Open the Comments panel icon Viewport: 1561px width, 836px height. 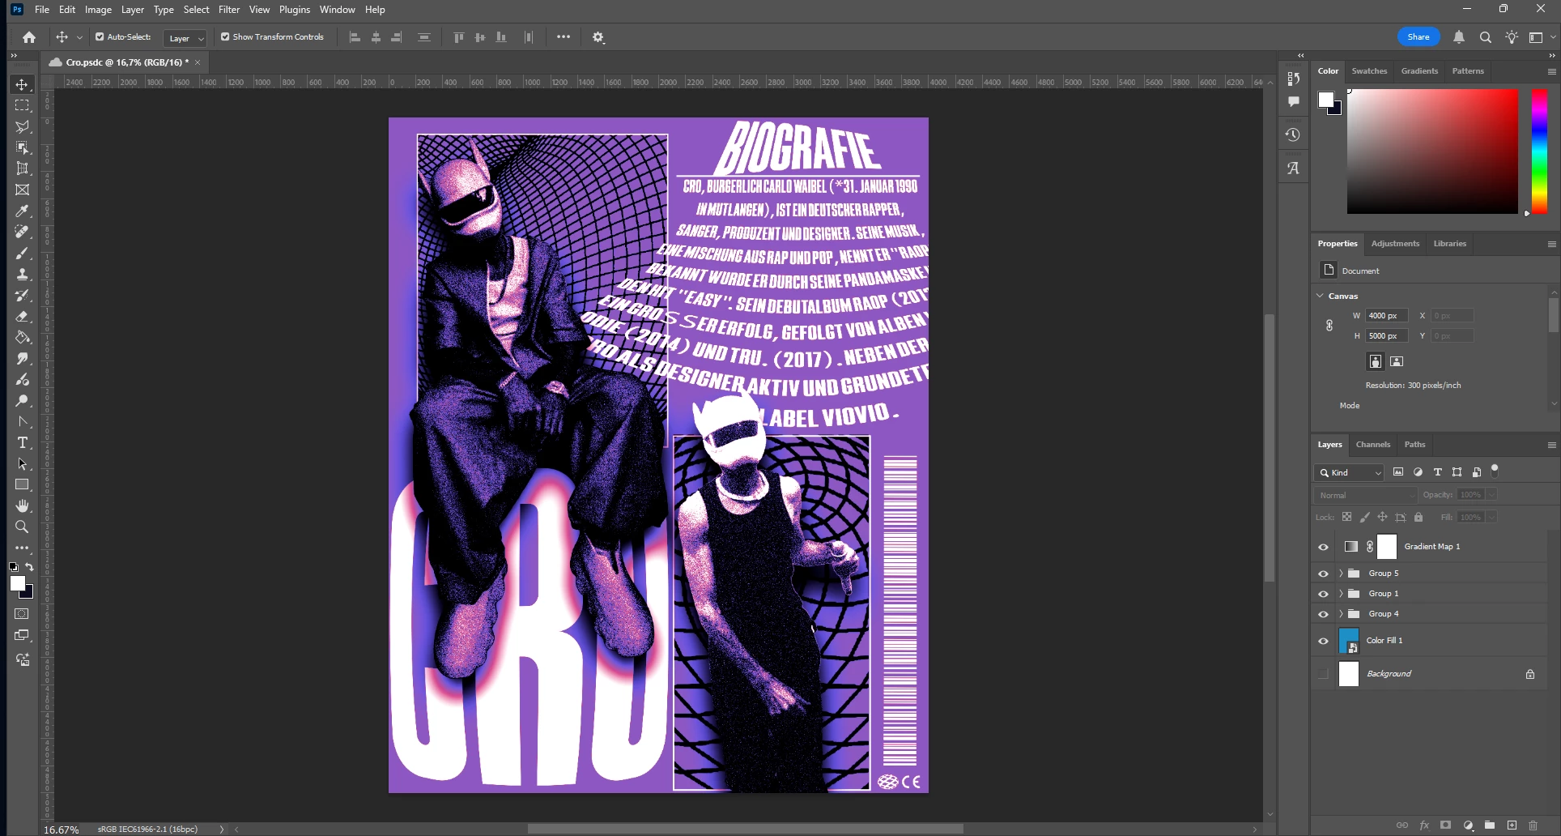1293,101
